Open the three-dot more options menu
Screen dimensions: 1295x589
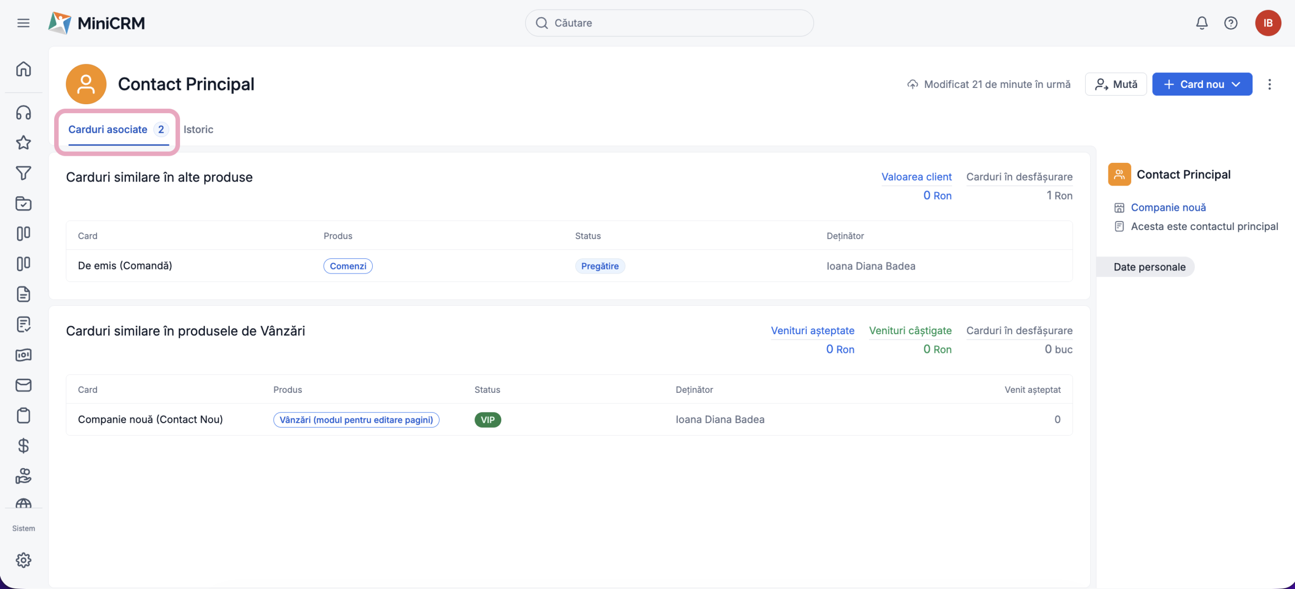(1269, 84)
